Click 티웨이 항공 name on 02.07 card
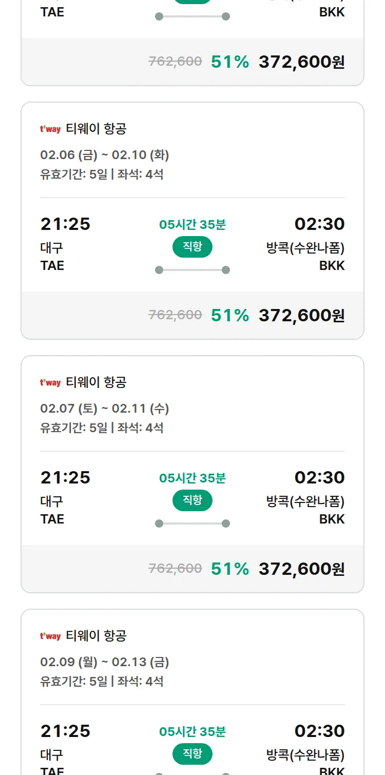Screen dimensions: 385x775 pyautogui.click(x=96, y=382)
